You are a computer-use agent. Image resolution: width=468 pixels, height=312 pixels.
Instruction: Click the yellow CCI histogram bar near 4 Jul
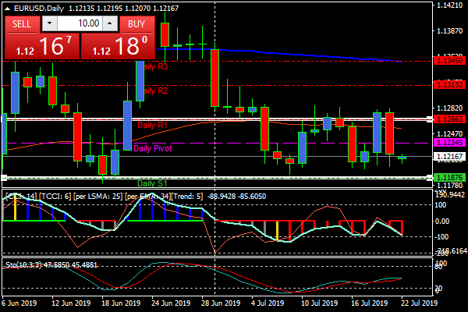[x=277, y=231]
